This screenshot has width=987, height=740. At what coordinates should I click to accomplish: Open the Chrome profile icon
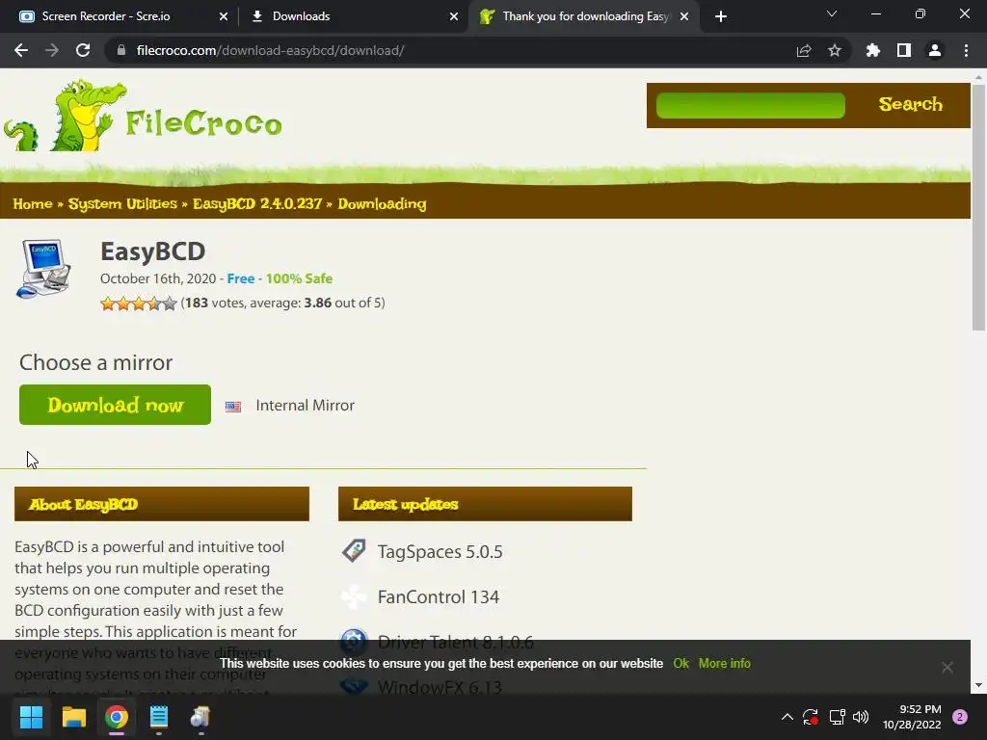click(x=935, y=50)
